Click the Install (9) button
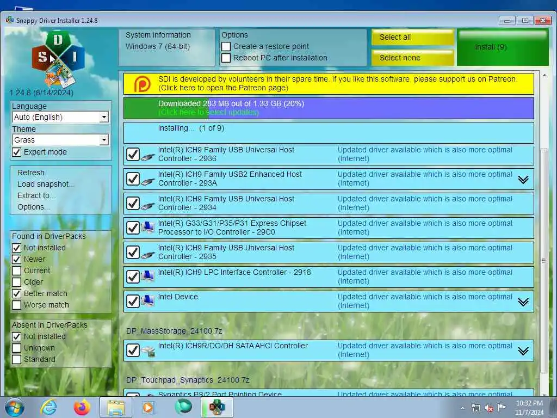This screenshot has height=418, width=557. tap(502, 48)
